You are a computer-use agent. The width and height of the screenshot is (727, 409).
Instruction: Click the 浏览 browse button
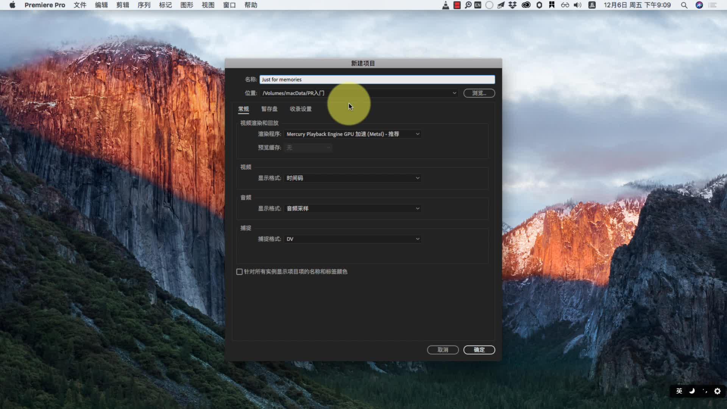pyautogui.click(x=479, y=93)
